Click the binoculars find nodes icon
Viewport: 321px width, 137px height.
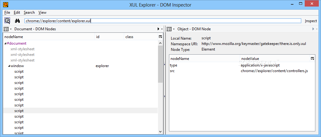tap(18, 21)
